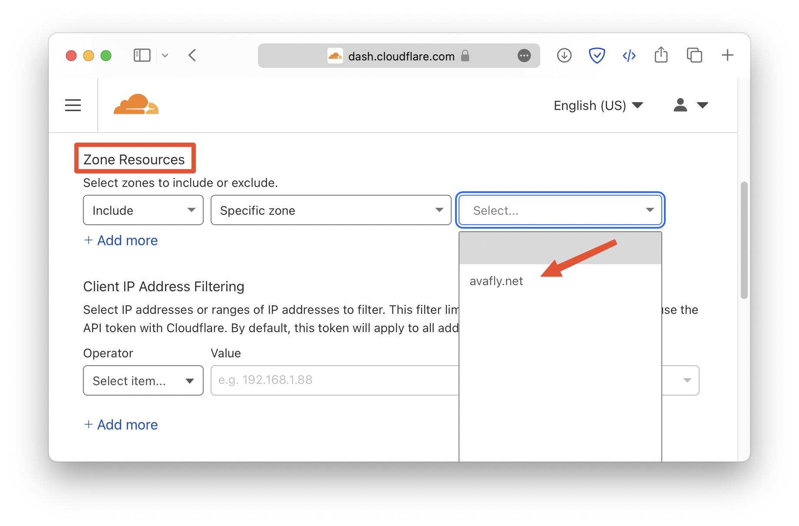The width and height of the screenshot is (799, 526).
Task: Click the dash.cloudflare.com address bar
Action: [x=399, y=56]
